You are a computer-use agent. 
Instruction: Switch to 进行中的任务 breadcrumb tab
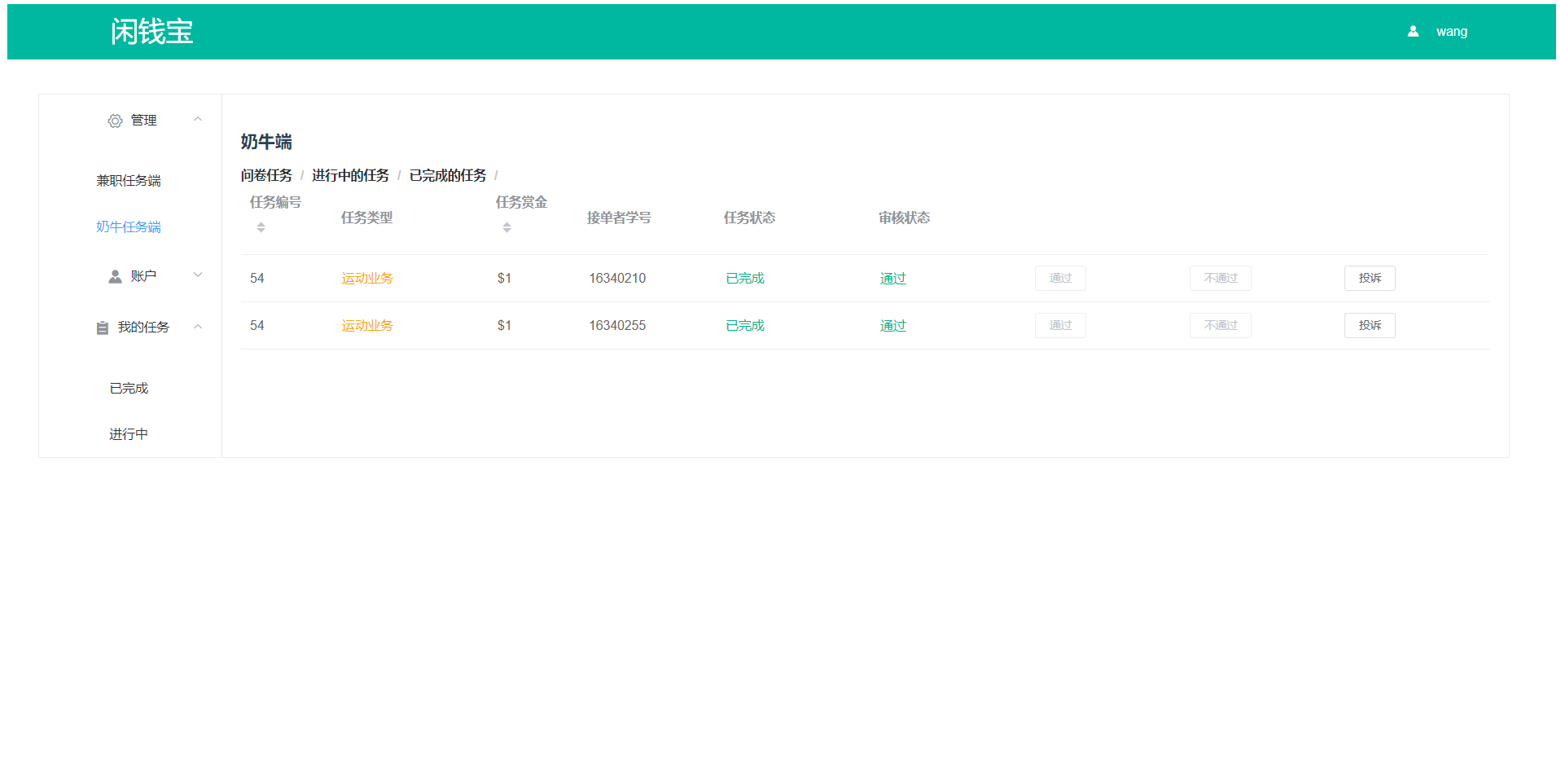(350, 175)
